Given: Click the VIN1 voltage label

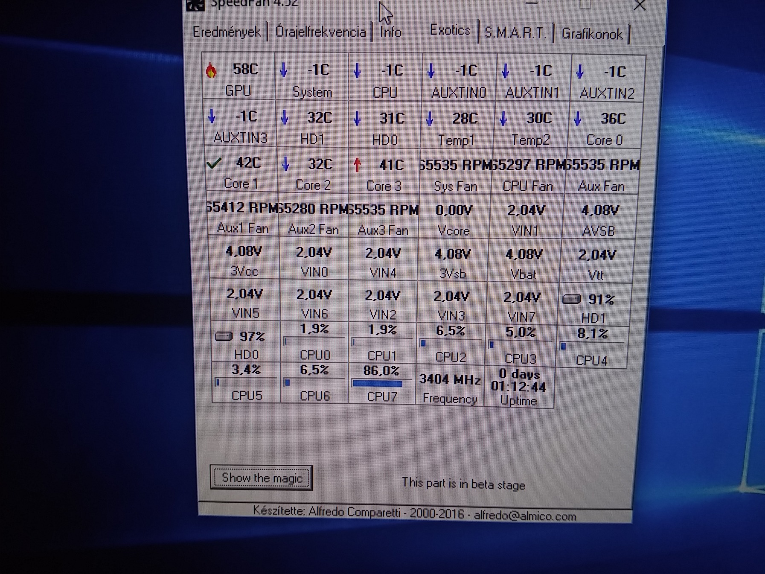Looking at the screenshot, I should pyautogui.click(x=525, y=231).
